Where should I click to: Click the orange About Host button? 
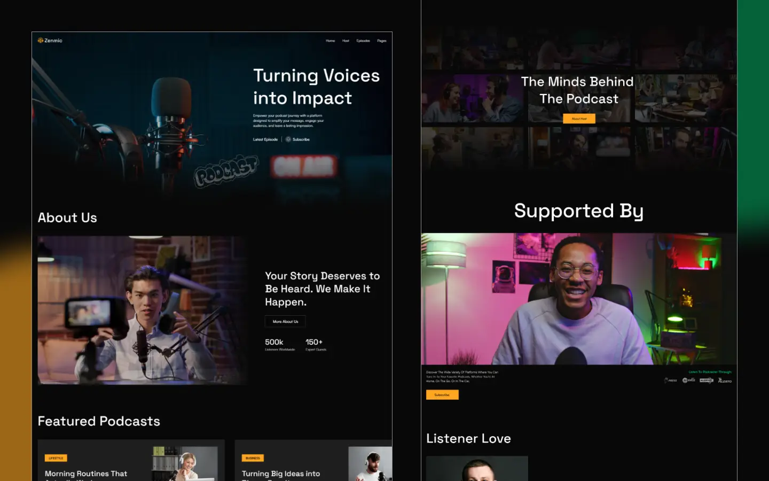coord(579,119)
